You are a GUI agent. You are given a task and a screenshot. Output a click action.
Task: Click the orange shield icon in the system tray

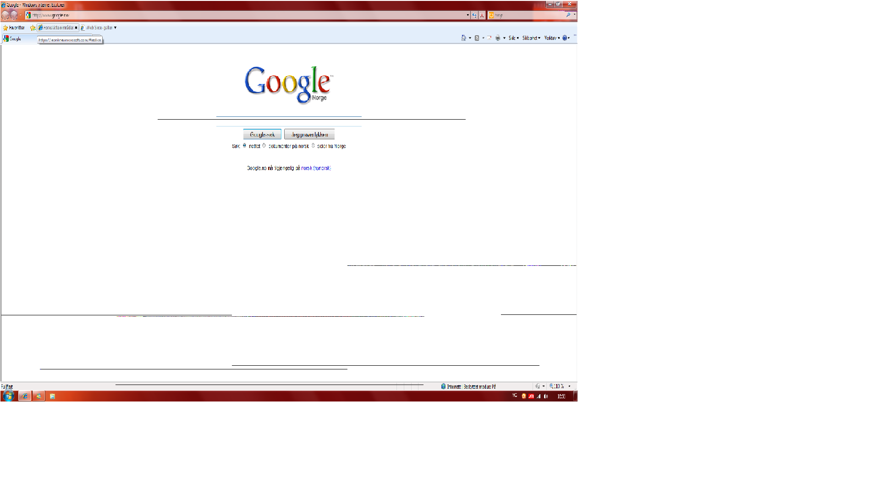(524, 396)
